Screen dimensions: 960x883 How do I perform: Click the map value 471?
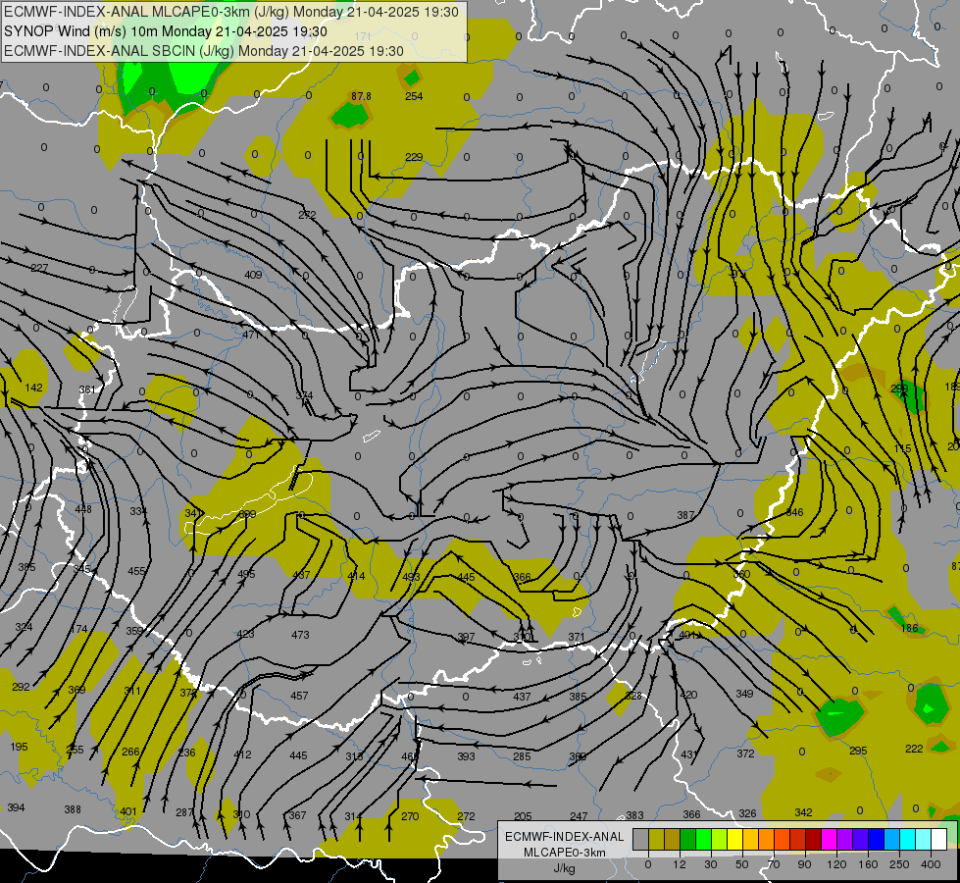[x=251, y=335]
